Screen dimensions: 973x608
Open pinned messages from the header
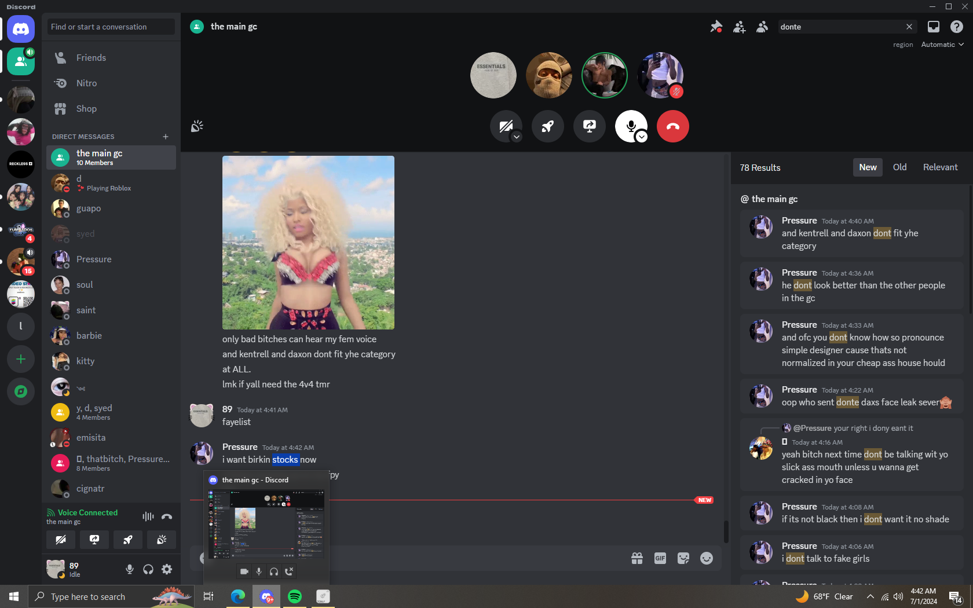click(716, 27)
